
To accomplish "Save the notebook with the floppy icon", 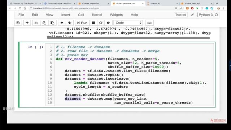I will (18, 23).
